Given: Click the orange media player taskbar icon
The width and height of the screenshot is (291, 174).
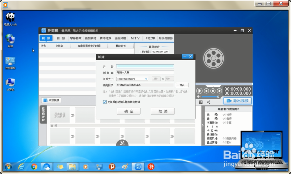Looking at the screenshot, I should [x=86, y=167].
